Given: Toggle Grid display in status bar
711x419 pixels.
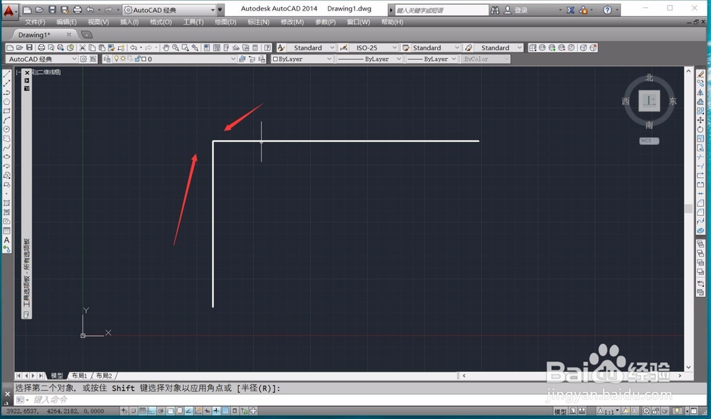Looking at the screenshot, I should 142,411.
